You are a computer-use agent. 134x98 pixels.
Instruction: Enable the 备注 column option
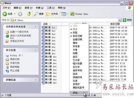79,57
